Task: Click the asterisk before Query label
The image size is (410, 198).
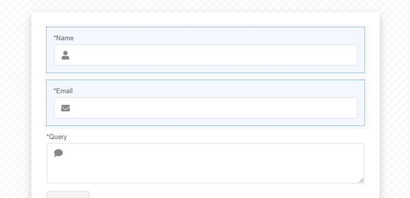Action: pos(48,136)
